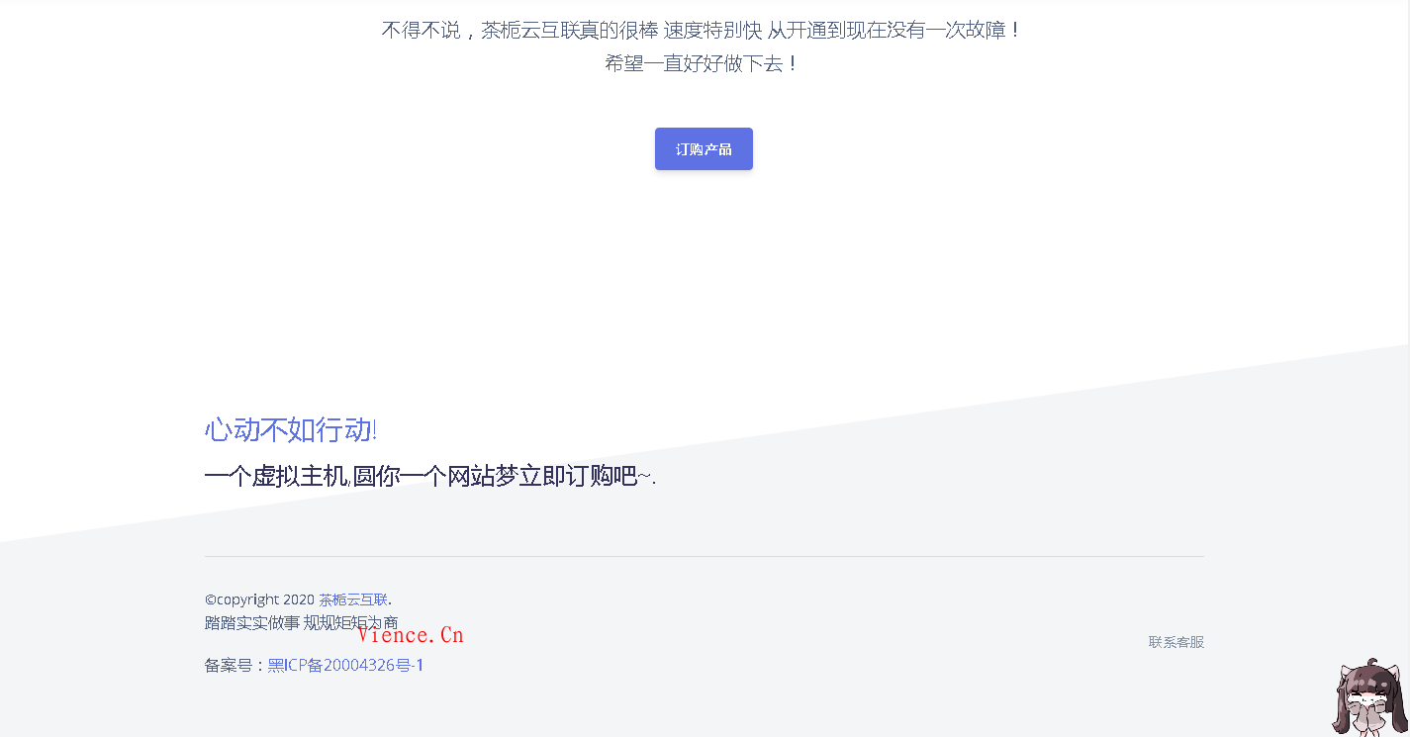Click the anime girl mascot widget
The image size is (1410, 737).
click(1370, 702)
